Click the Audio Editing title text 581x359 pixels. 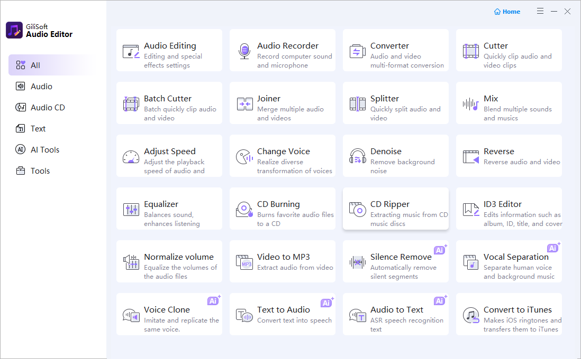pos(170,45)
